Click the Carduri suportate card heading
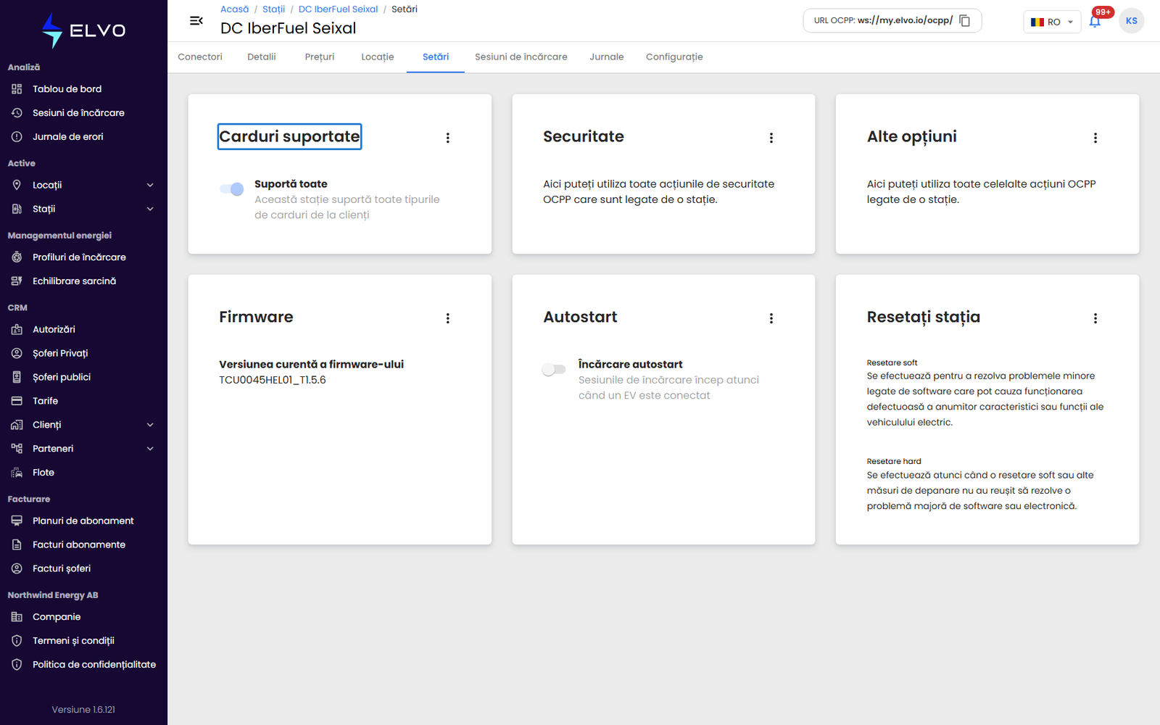 (289, 137)
